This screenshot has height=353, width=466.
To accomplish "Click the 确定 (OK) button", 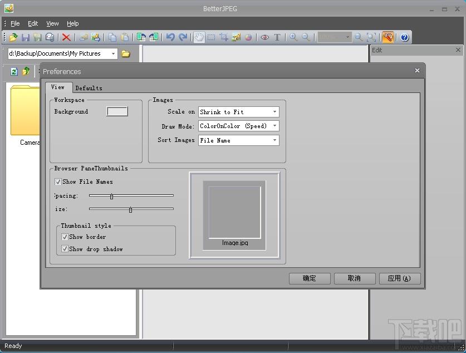I will [x=310, y=278].
